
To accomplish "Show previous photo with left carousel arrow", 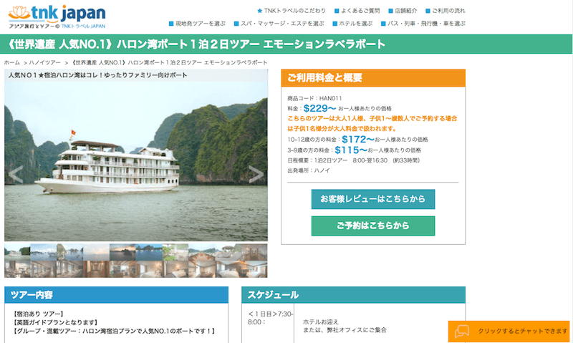I will (15, 174).
